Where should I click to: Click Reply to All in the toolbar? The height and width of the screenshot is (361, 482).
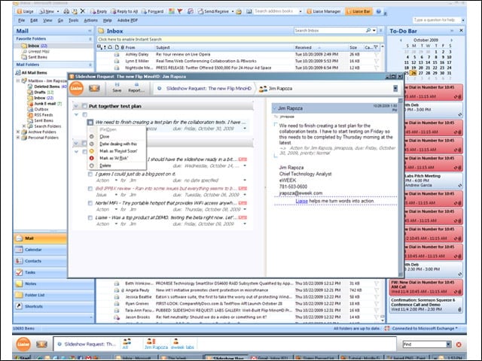click(x=124, y=11)
